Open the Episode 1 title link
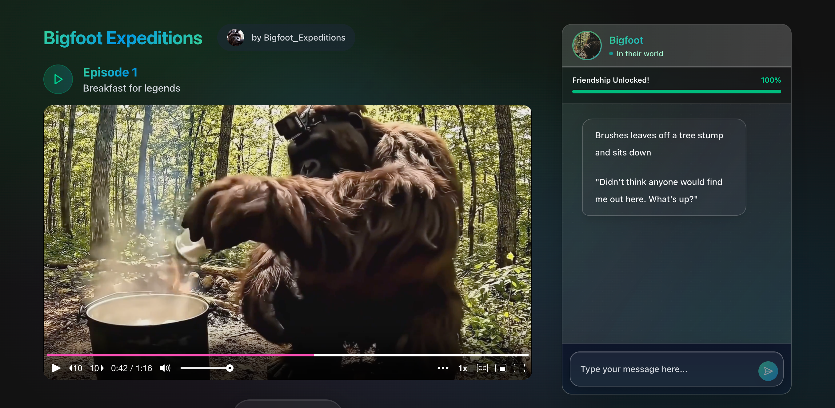The width and height of the screenshot is (835, 408). click(x=110, y=72)
